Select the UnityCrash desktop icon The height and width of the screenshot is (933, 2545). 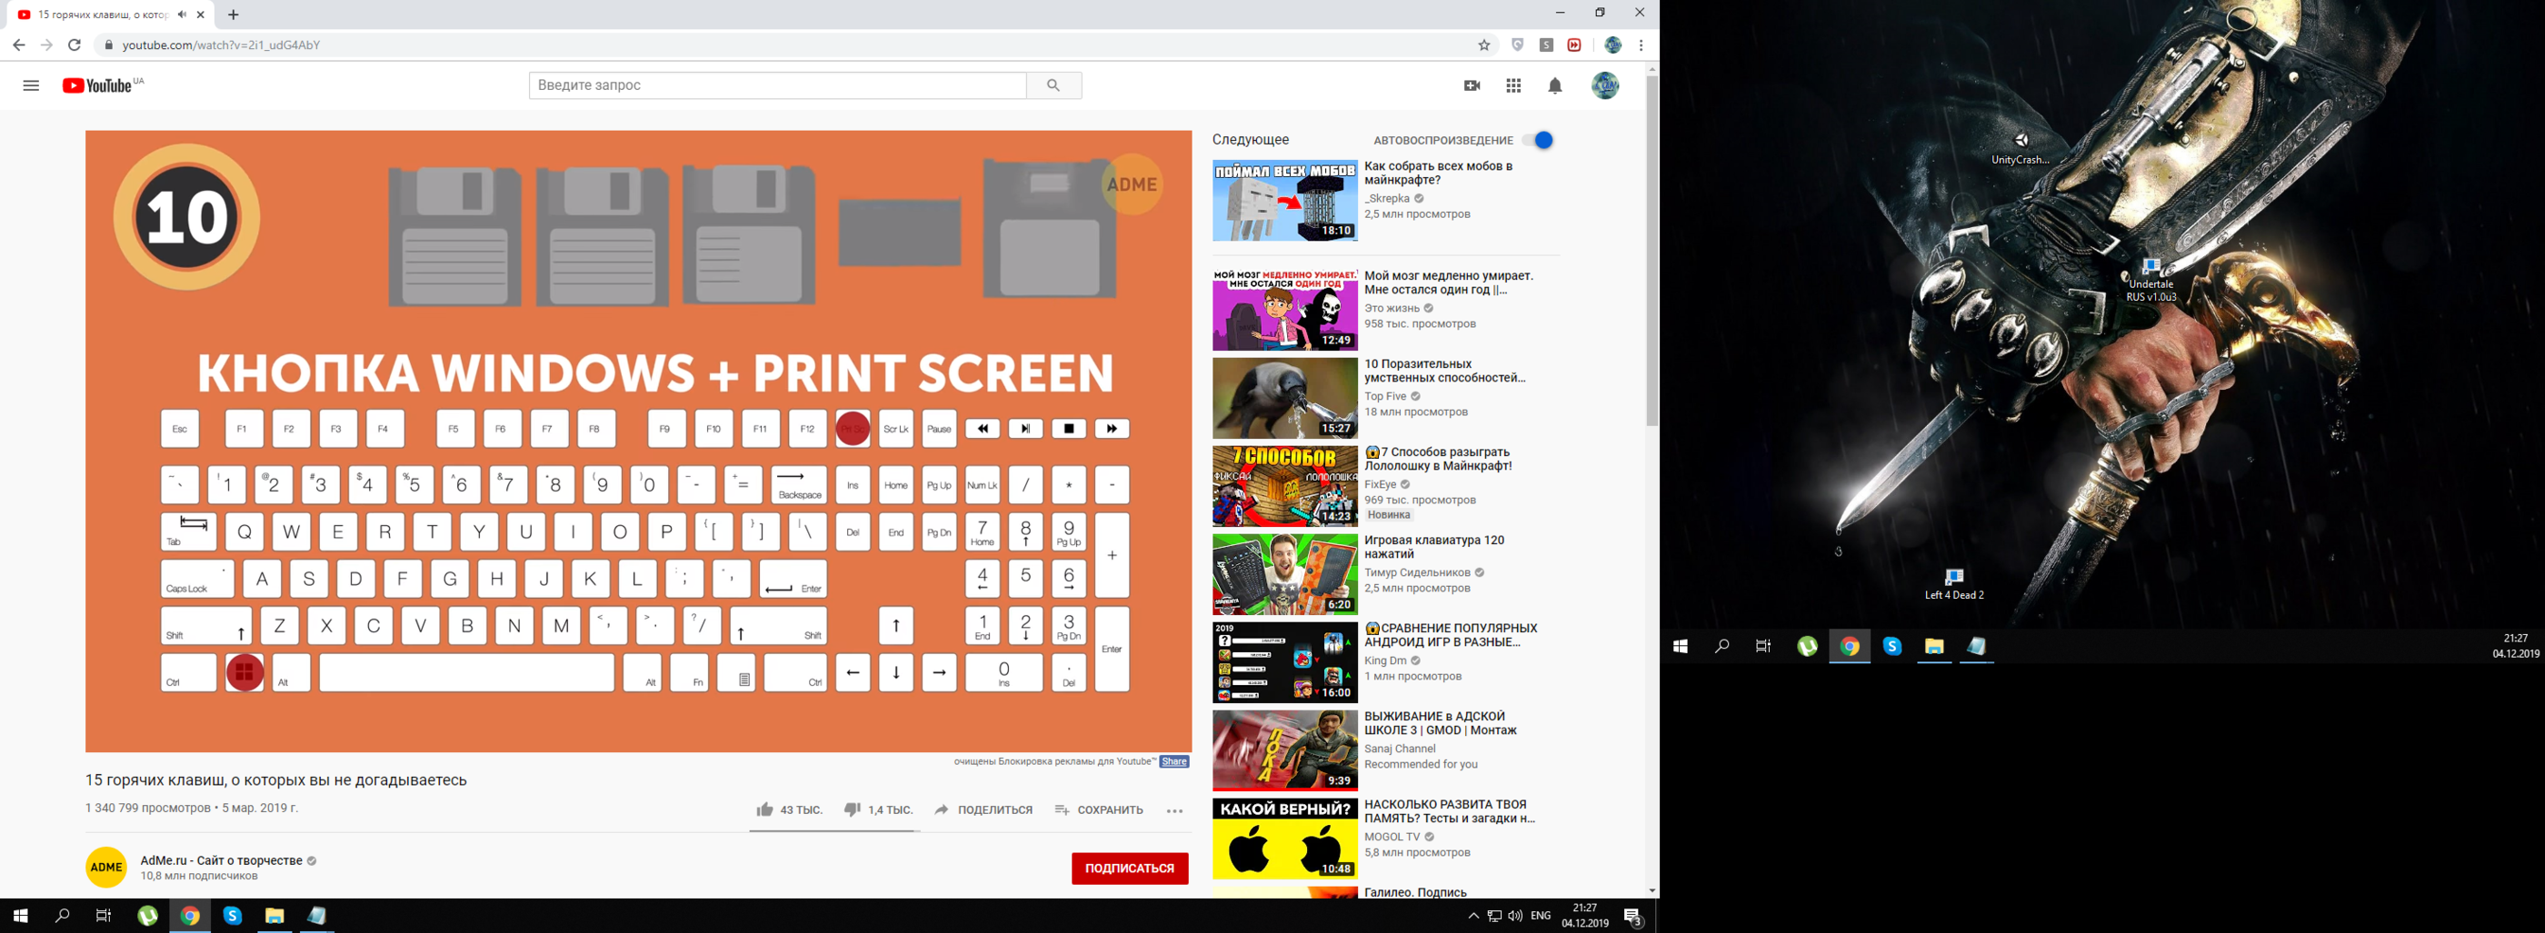(2021, 148)
